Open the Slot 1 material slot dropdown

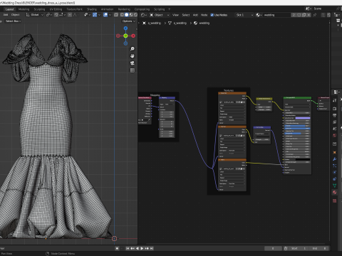tap(244, 15)
